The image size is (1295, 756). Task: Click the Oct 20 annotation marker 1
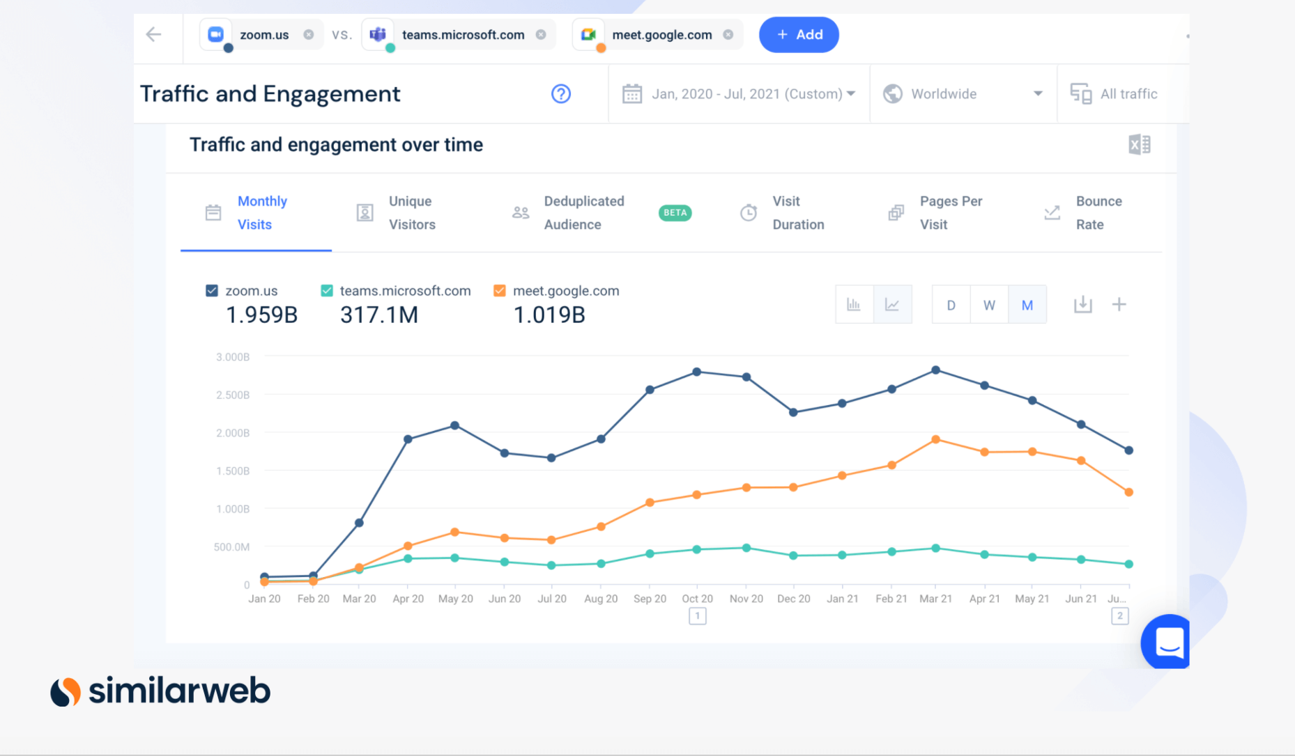click(x=698, y=616)
